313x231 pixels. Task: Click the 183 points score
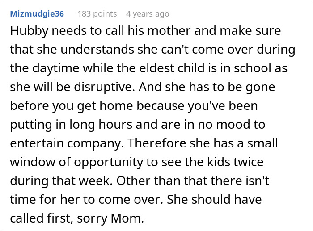click(97, 13)
